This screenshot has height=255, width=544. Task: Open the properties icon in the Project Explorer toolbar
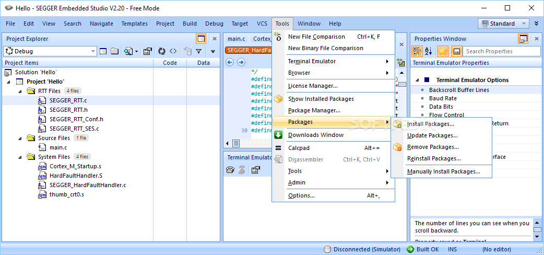pos(147,51)
